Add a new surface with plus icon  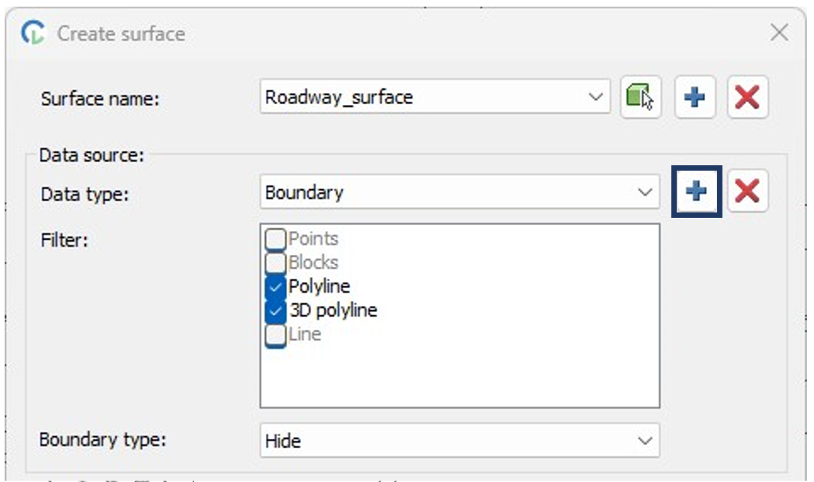(x=695, y=98)
